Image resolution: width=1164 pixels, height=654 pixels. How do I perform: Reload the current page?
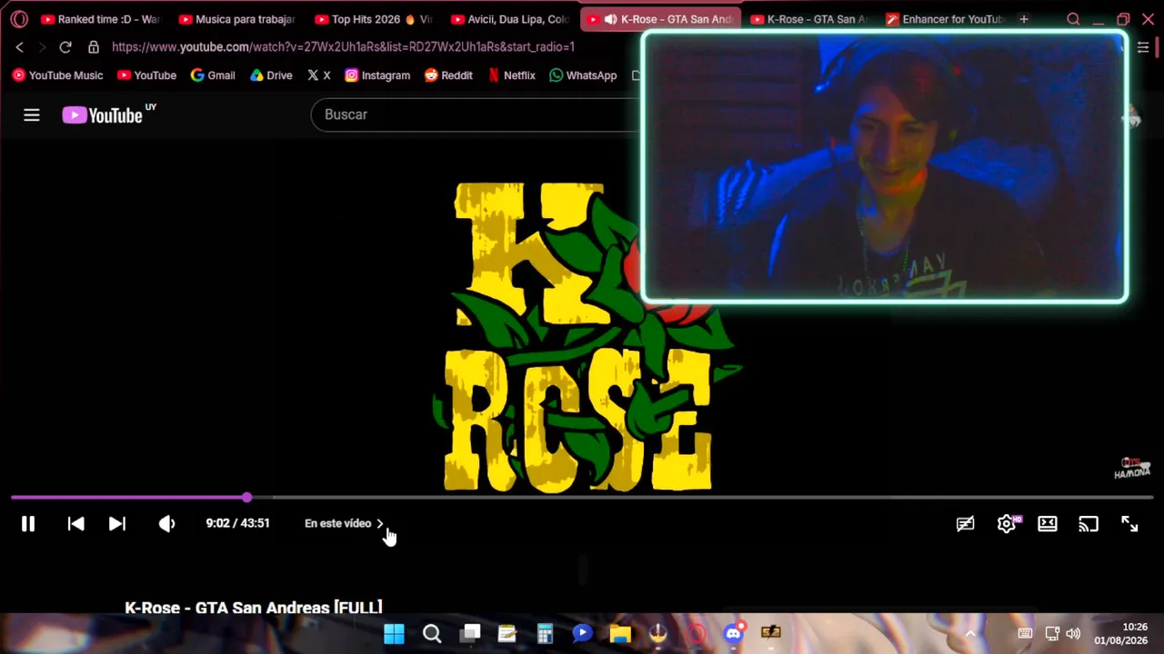click(65, 47)
